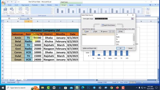The image size is (160, 90).
Task: Collapse dialog via chart data range selector icon
Action: tap(132, 19)
